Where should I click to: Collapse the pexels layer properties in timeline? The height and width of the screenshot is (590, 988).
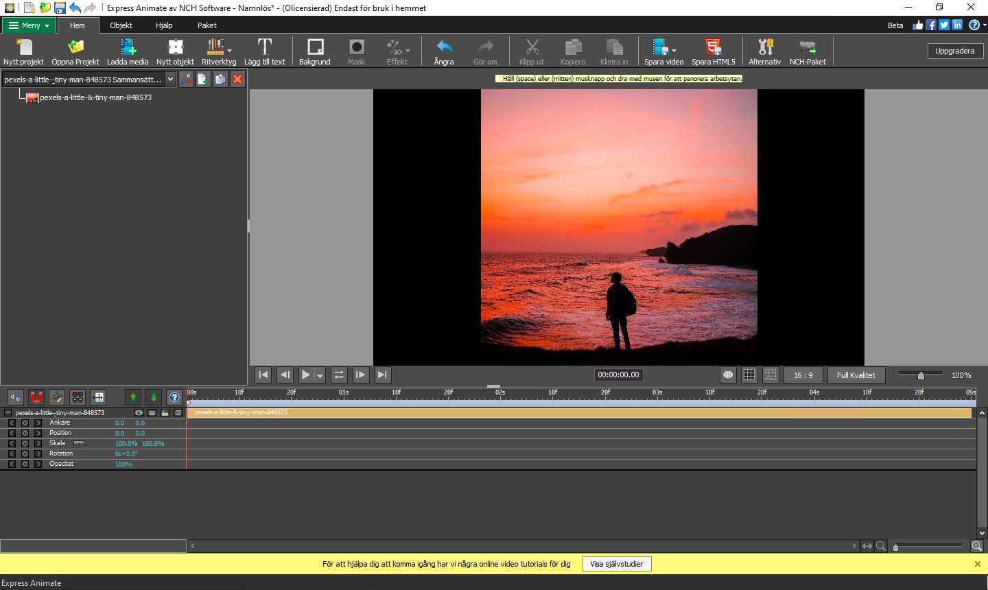coord(8,413)
